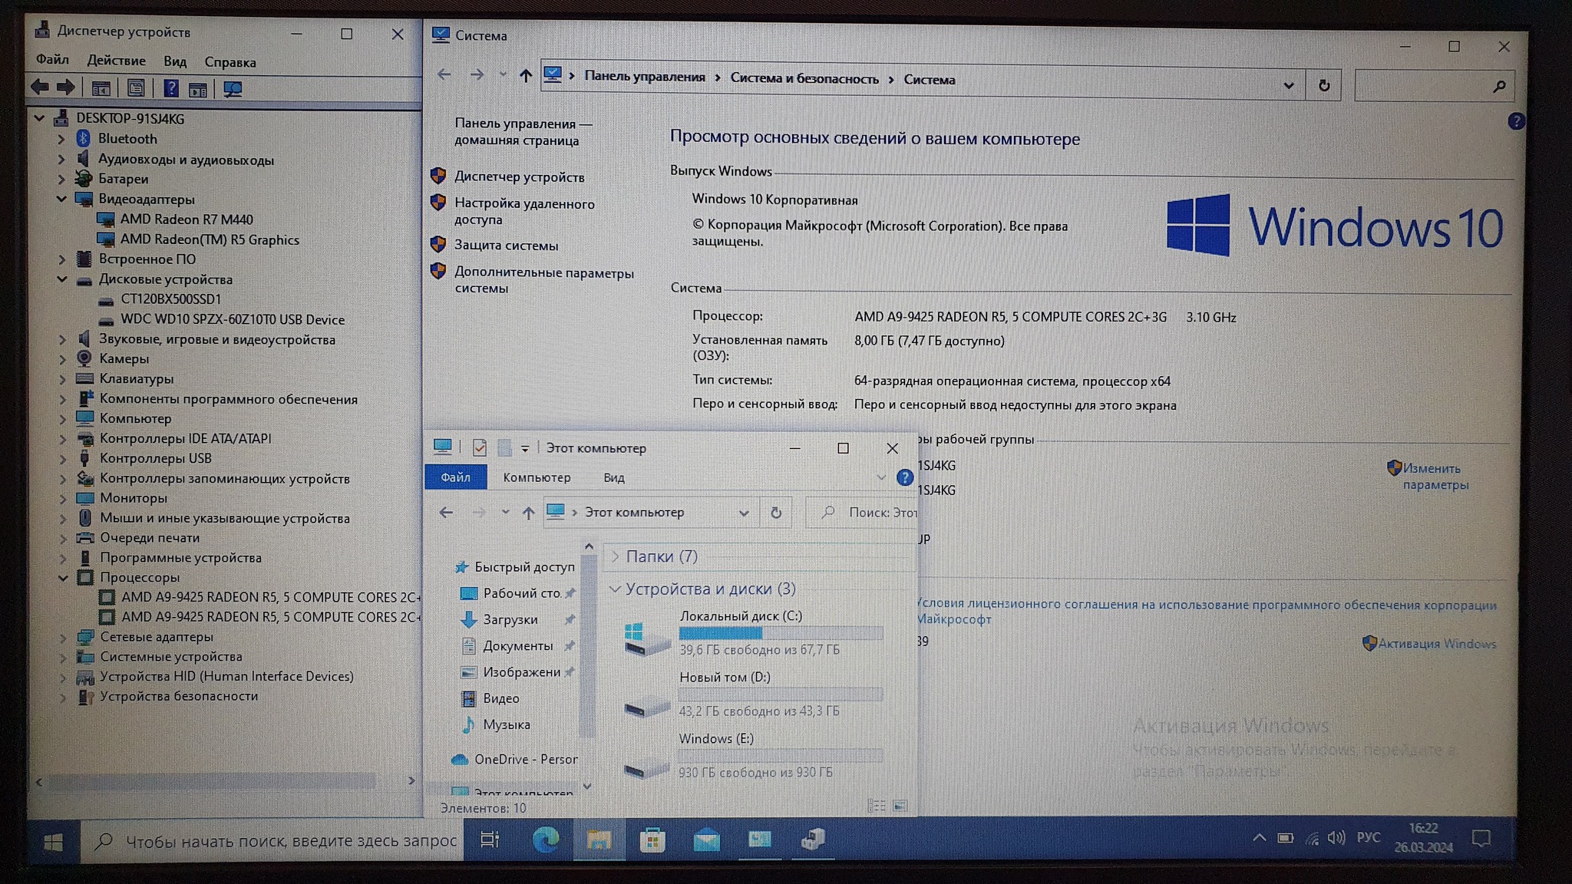
Task: Collapse the Процессоры tree node
Action: [x=63, y=577]
